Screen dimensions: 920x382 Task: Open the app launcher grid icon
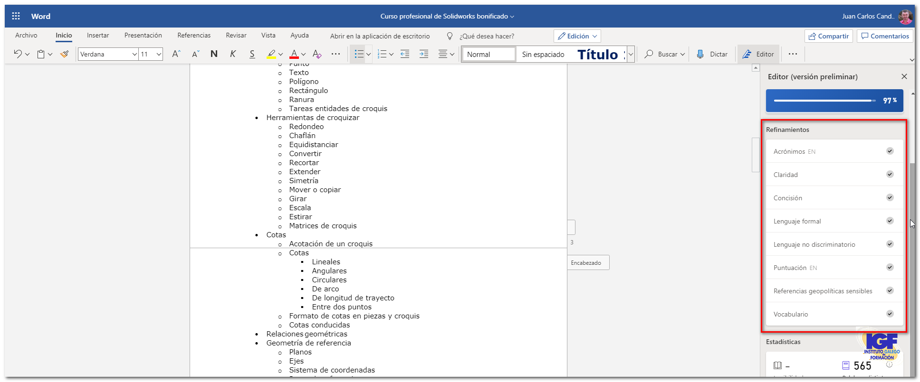(16, 16)
